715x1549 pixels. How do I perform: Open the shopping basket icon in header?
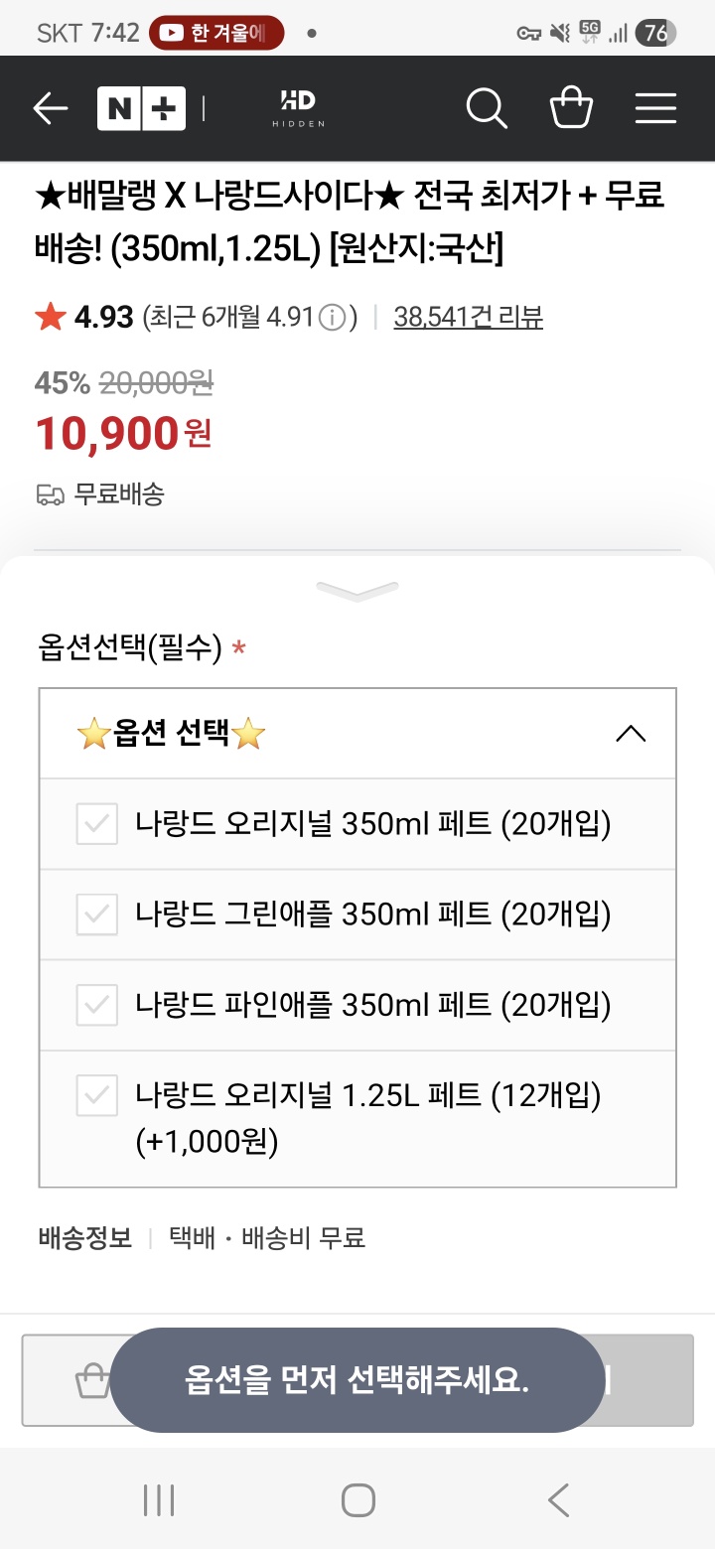571,109
